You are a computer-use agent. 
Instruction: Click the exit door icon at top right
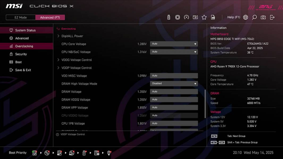pyautogui.click(x=272, y=17)
